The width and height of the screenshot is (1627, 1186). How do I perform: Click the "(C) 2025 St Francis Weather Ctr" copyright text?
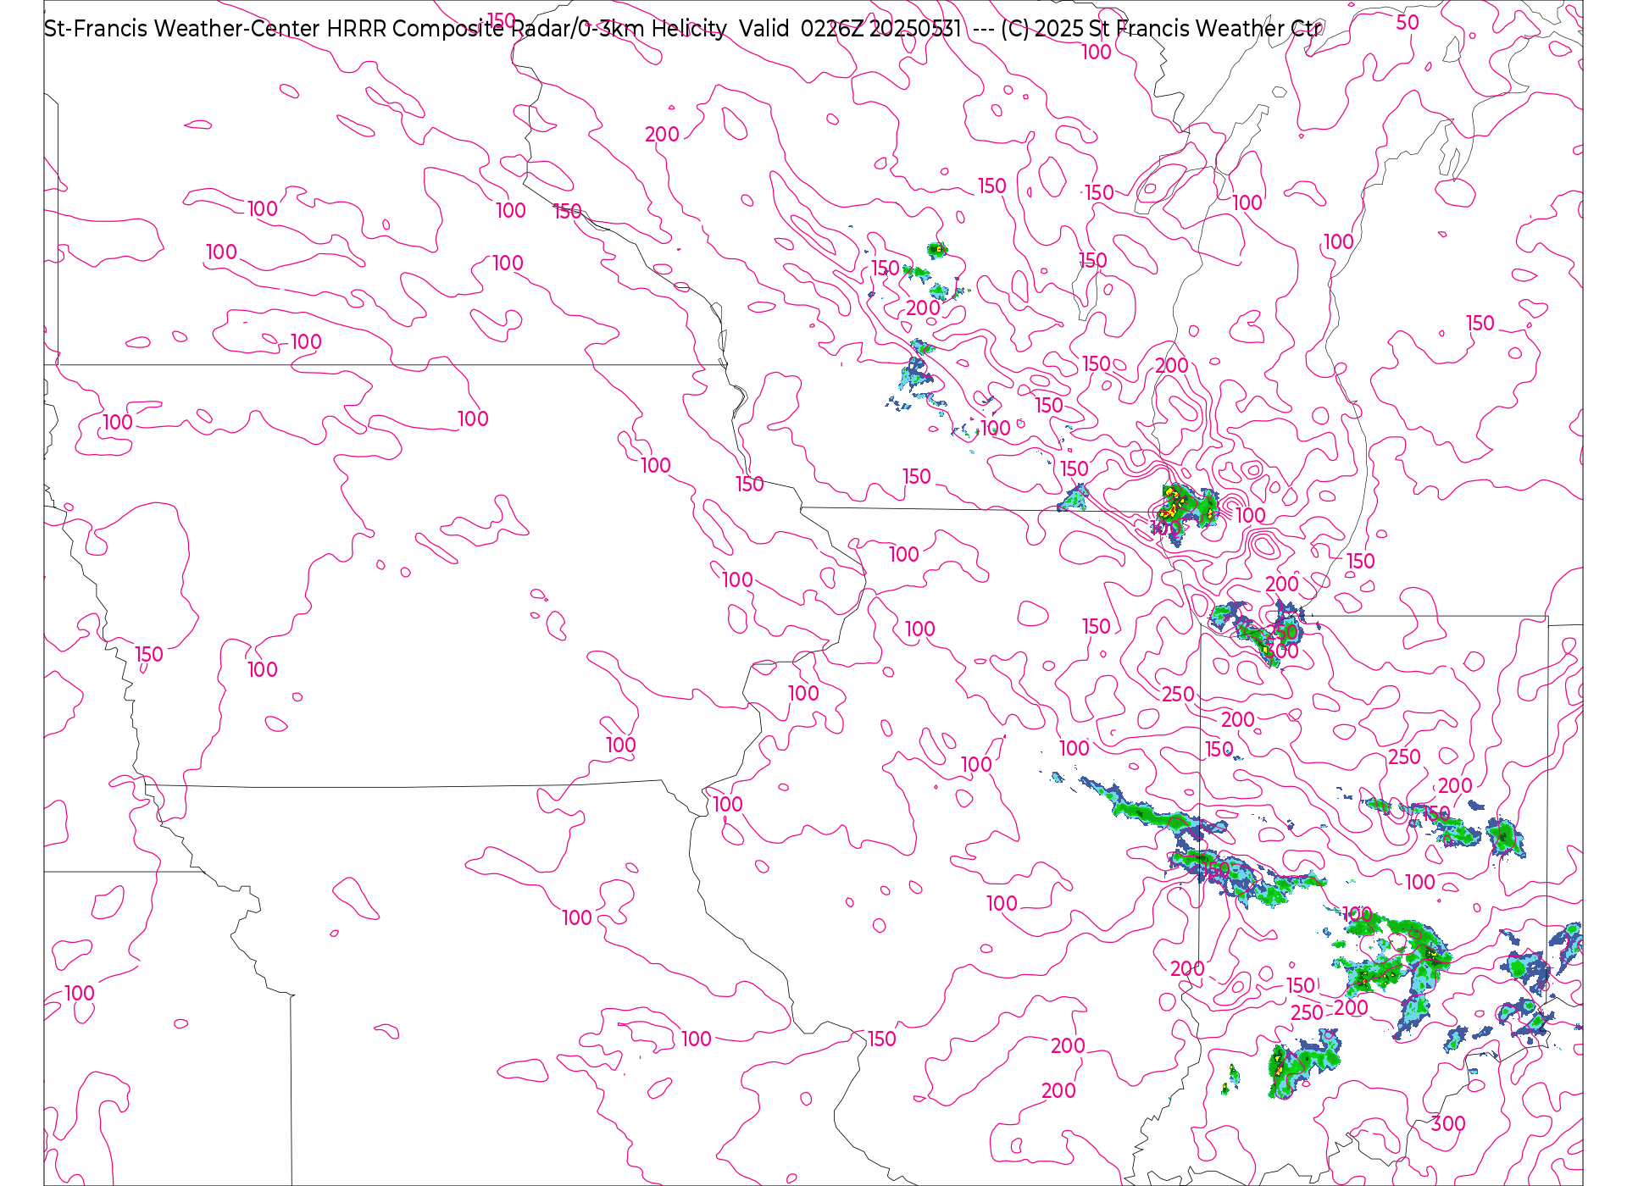click(1162, 29)
